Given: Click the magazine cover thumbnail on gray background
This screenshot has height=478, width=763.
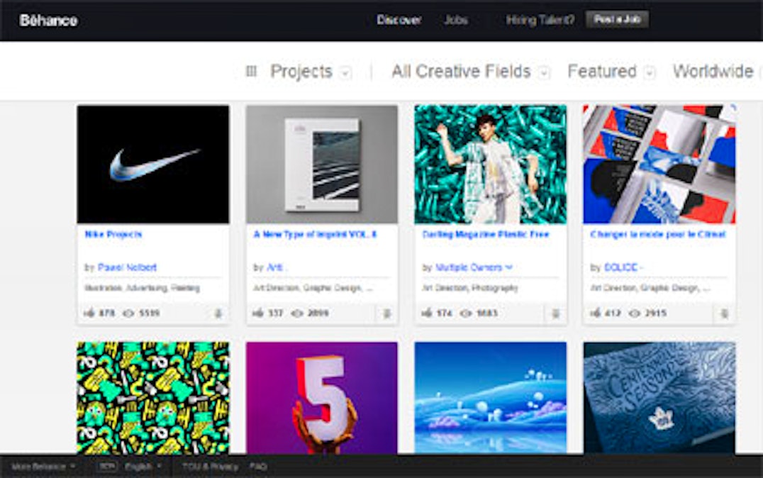Looking at the screenshot, I should tap(322, 164).
